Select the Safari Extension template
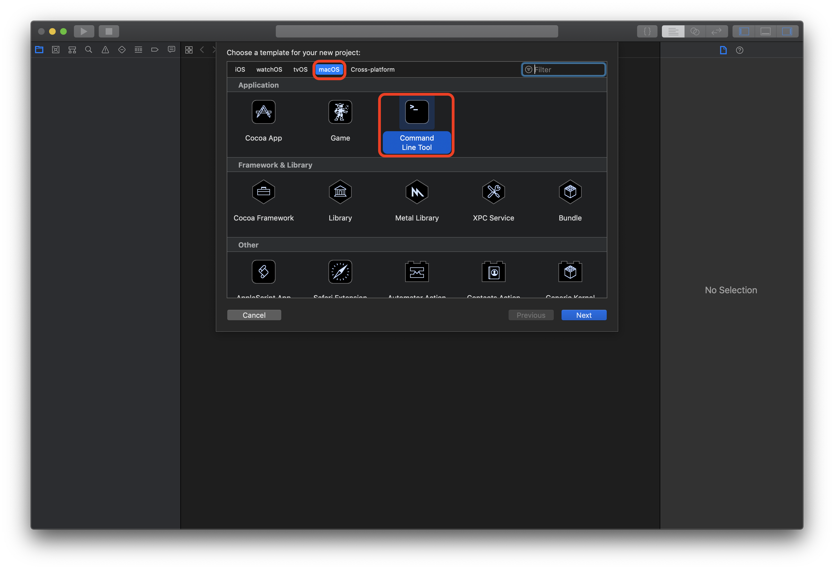The height and width of the screenshot is (570, 834). [340, 278]
